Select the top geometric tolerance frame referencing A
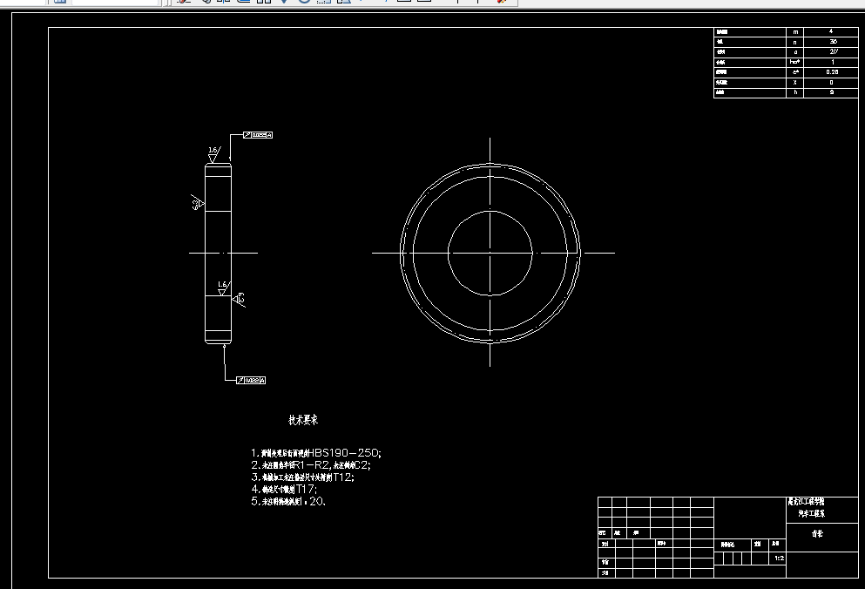The width and height of the screenshot is (865, 589). (258, 135)
